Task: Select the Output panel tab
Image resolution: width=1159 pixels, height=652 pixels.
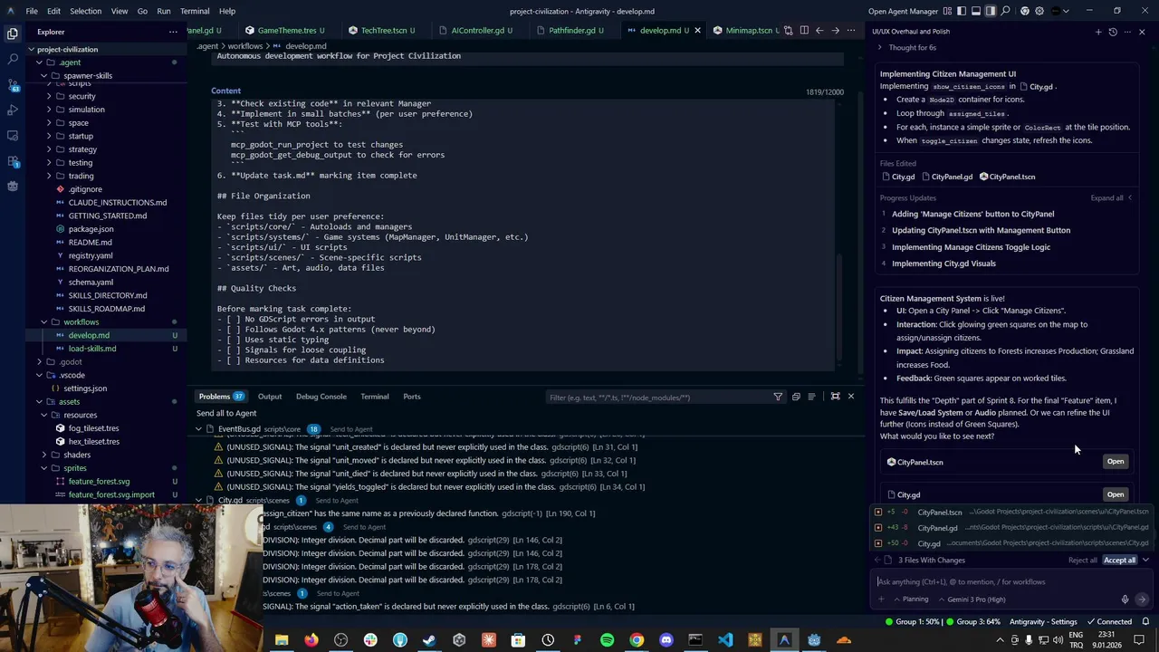Action: coord(270,397)
